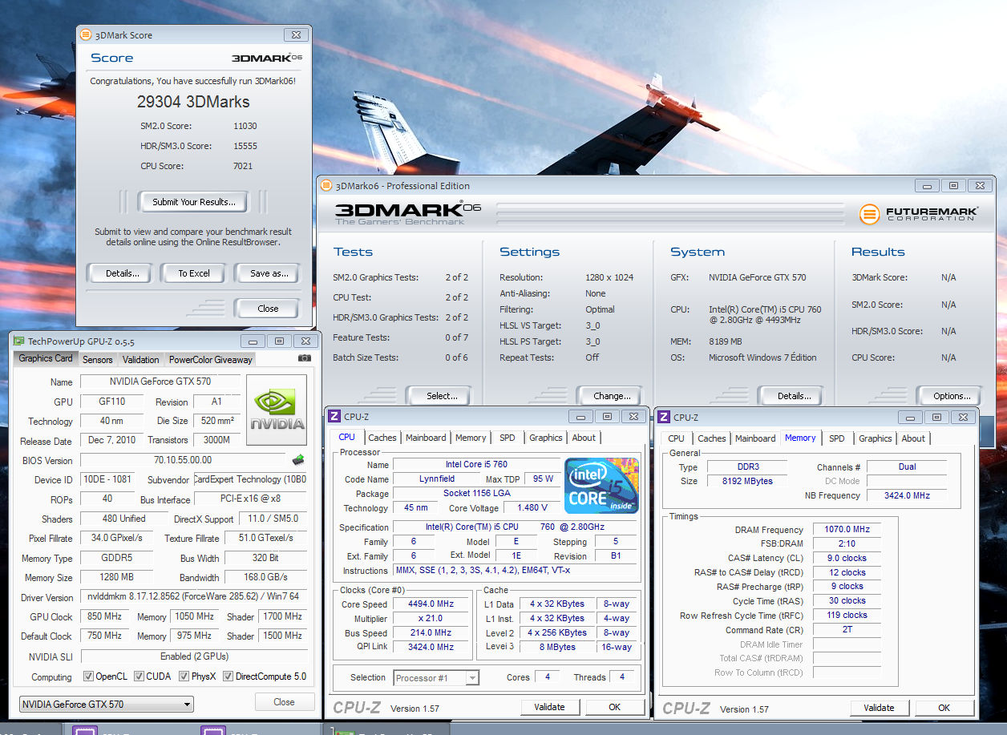Click the GPU-Z camera screenshot icon

pyautogui.click(x=304, y=359)
